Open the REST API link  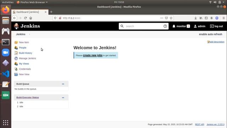tap(199, 124)
